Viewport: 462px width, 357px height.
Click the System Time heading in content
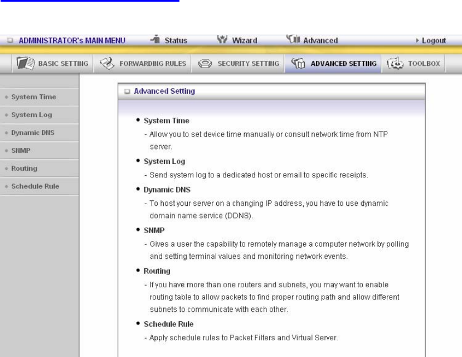pyautogui.click(x=167, y=120)
